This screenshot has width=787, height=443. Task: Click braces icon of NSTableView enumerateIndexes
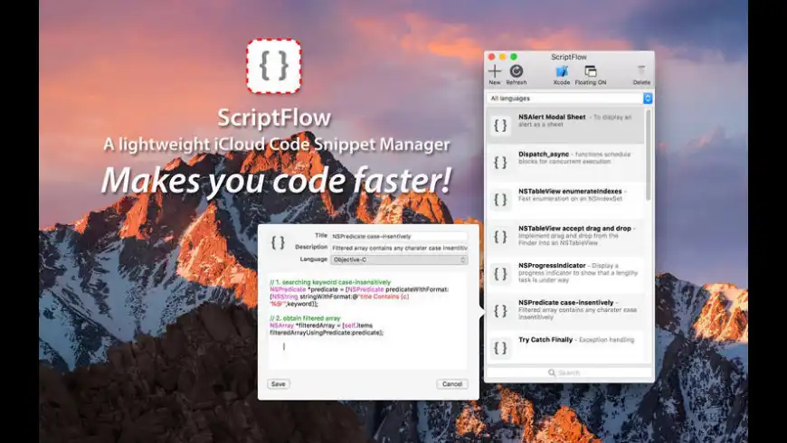click(x=500, y=200)
